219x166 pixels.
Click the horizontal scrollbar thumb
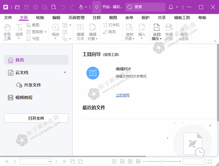click(73, 156)
